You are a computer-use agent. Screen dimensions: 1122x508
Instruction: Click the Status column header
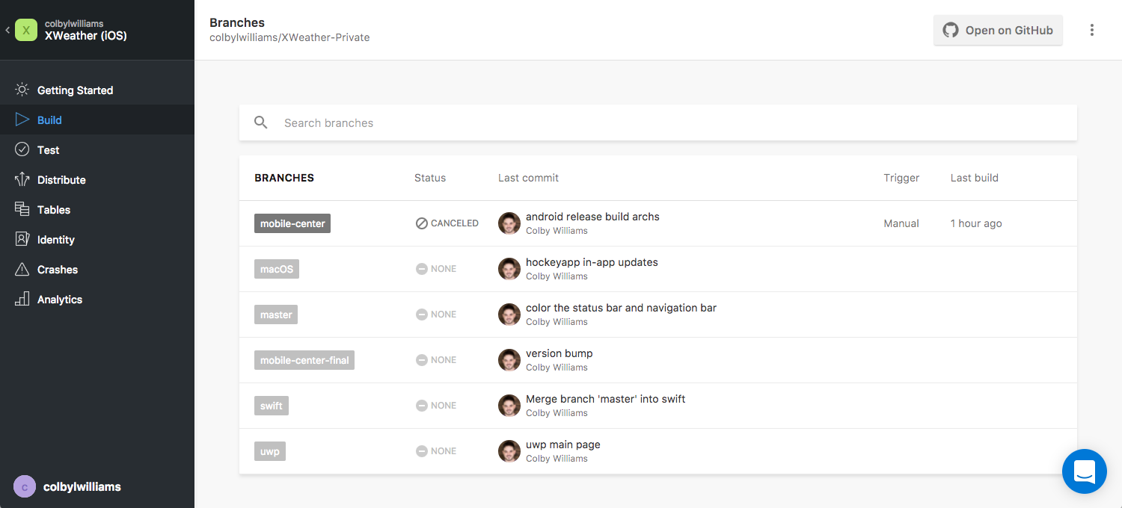point(430,178)
